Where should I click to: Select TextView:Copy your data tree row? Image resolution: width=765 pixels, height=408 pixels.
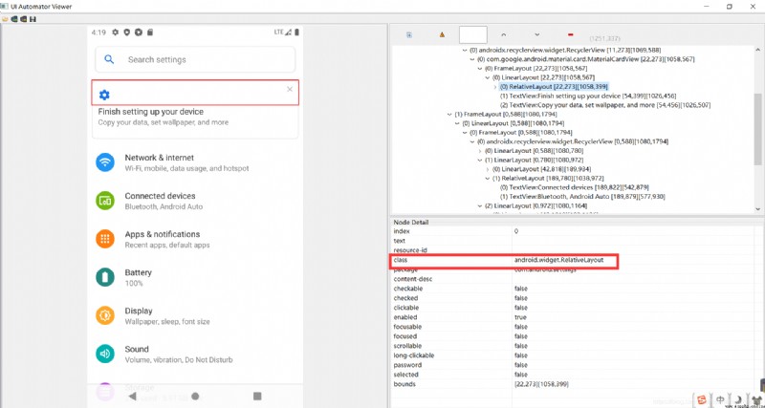(x=605, y=105)
